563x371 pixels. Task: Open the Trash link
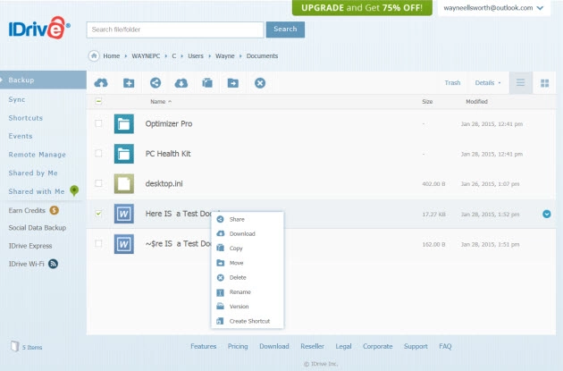(x=452, y=83)
